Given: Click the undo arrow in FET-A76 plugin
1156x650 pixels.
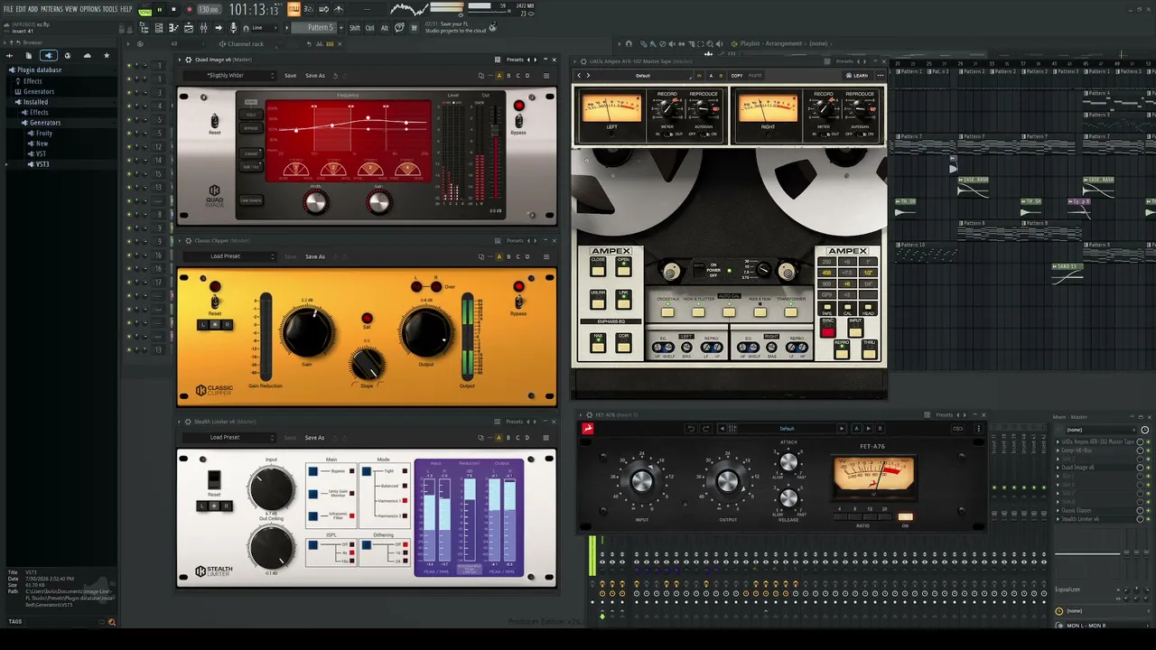Looking at the screenshot, I should tap(691, 429).
